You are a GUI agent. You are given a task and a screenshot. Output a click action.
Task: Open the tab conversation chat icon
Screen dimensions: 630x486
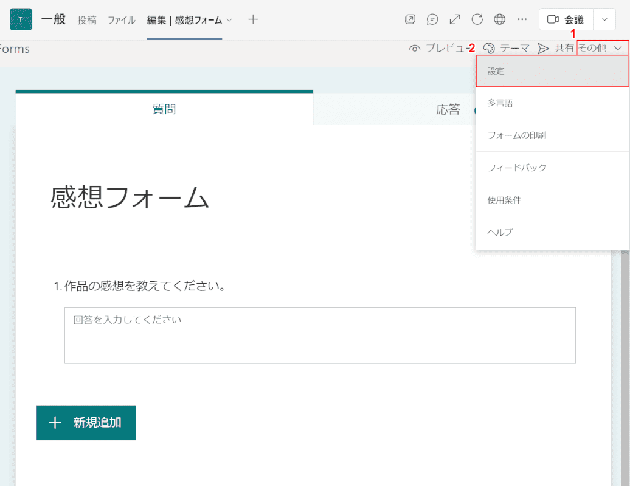(432, 19)
